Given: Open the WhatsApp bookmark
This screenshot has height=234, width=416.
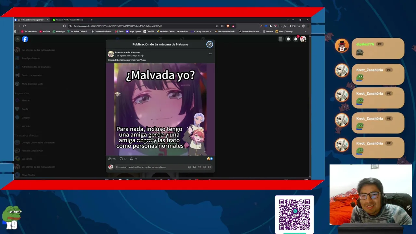Looking at the screenshot, I should coord(58,32).
